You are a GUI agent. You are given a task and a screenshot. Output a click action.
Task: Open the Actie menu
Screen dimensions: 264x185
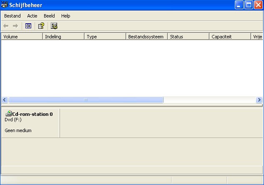[32, 16]
